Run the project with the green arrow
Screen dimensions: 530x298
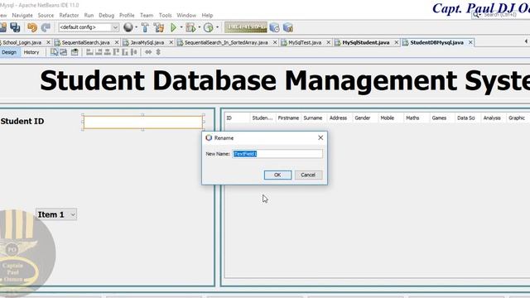173,27
